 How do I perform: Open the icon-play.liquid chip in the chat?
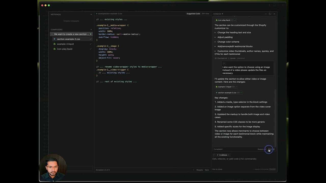click(x=224, y=20)
